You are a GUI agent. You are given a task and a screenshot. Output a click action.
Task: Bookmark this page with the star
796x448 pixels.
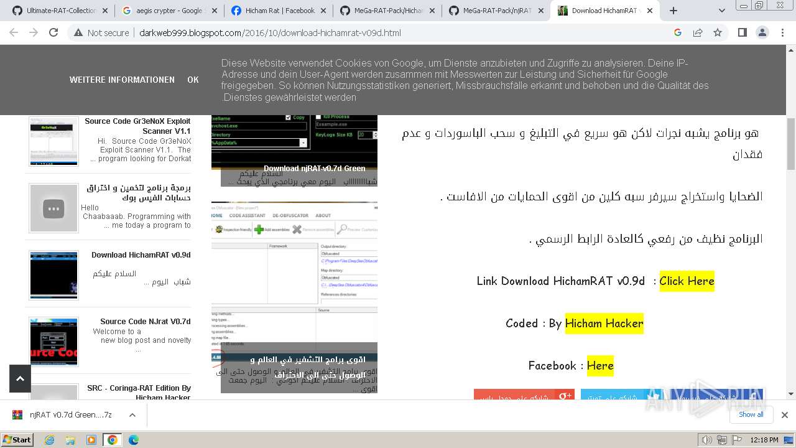coord(718,32)
